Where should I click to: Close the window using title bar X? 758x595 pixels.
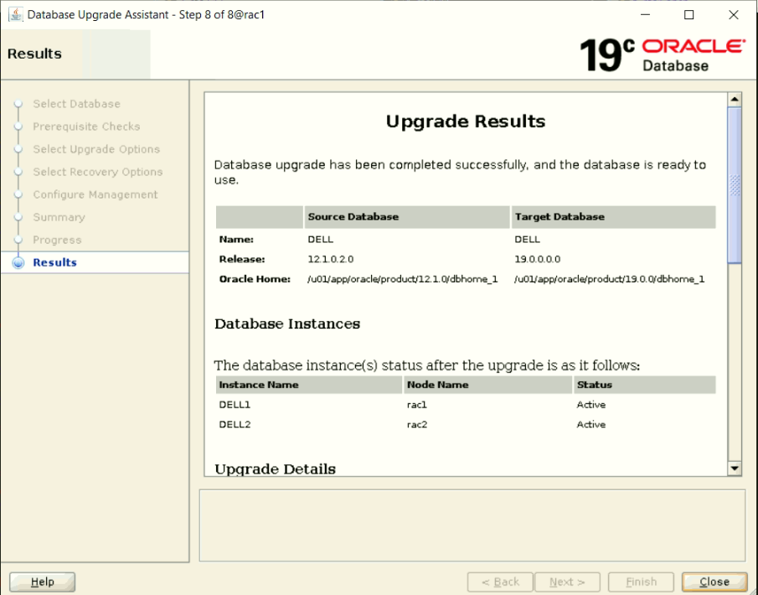coord(734,14)
